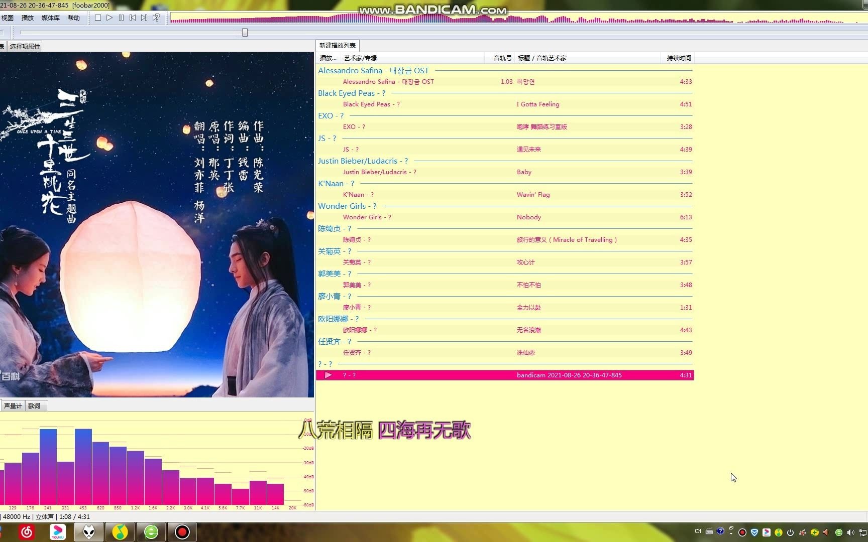Click the seek bar slider handle
Screen dimensions: 868x542
click(x=245, y=33)
